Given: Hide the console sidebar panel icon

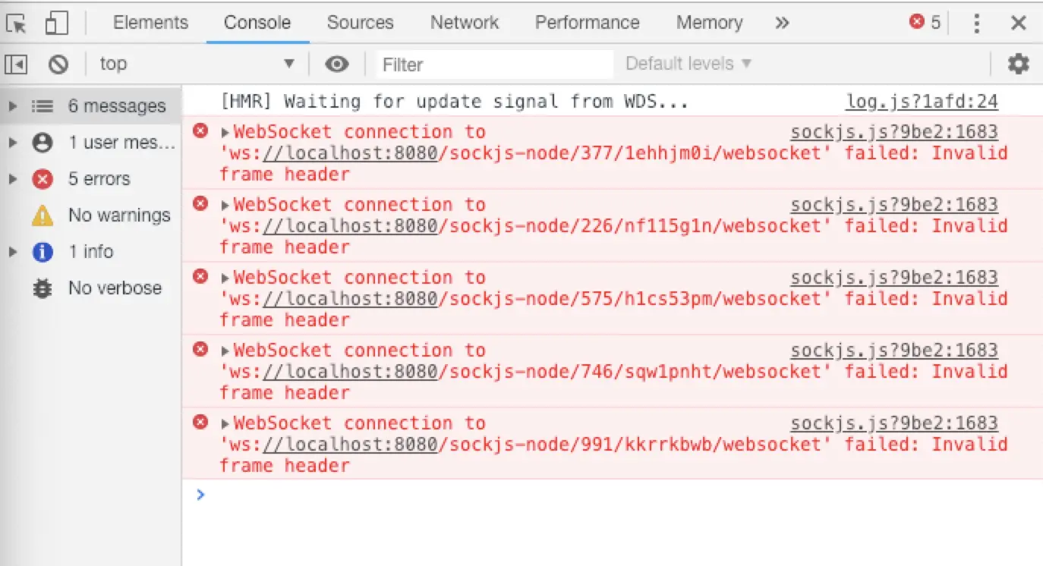Looking at the screenshot, I should [x=16, y=64].
